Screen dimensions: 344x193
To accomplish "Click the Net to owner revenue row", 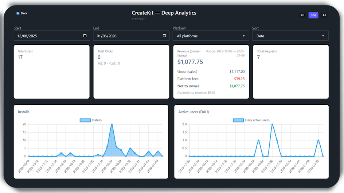I will [211, 86].
